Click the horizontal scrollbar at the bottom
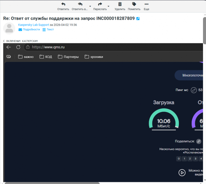 point(52,183)
